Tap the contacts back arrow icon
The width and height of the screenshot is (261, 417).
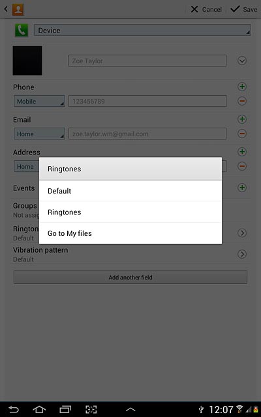[6, 9]
